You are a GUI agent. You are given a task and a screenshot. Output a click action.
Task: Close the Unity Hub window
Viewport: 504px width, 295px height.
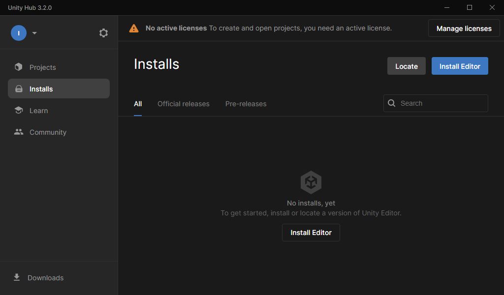pyautogui.click(x=492, y=7)
